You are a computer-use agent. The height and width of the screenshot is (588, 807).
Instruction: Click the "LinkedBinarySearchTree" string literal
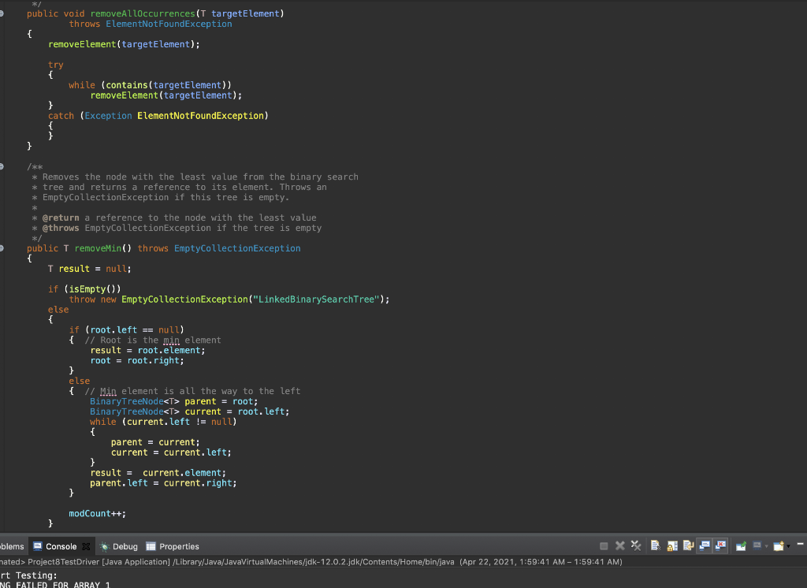pos(316,300)
